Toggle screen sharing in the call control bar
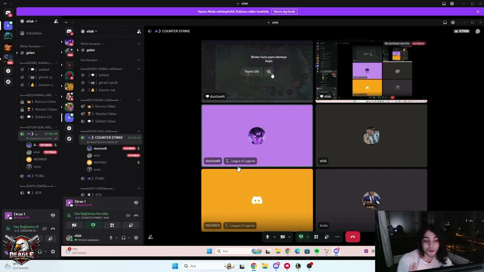This screenshot has height=272, width=484. [x=301, y=237]
